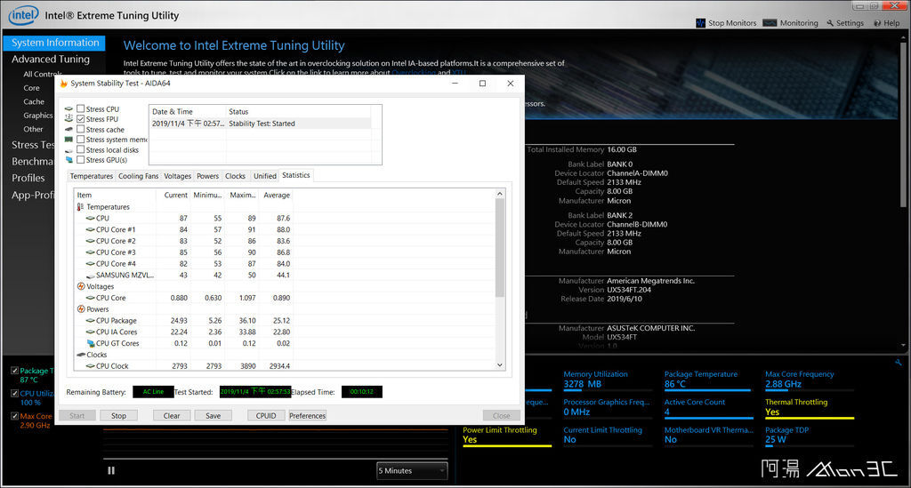This screenshot has width=911, height=488.
Task: Click the Stop button in AIDA64
Action: click(x=118, y=415)
